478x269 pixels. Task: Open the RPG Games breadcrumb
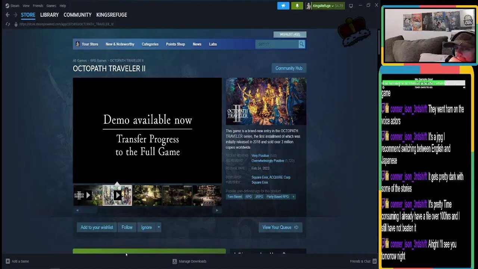[x=98, y=61]
